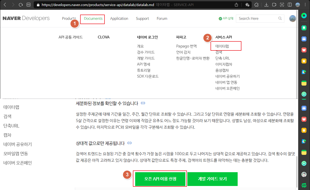Open the browser profile avatar in the toolbar

tap(298, 5)
